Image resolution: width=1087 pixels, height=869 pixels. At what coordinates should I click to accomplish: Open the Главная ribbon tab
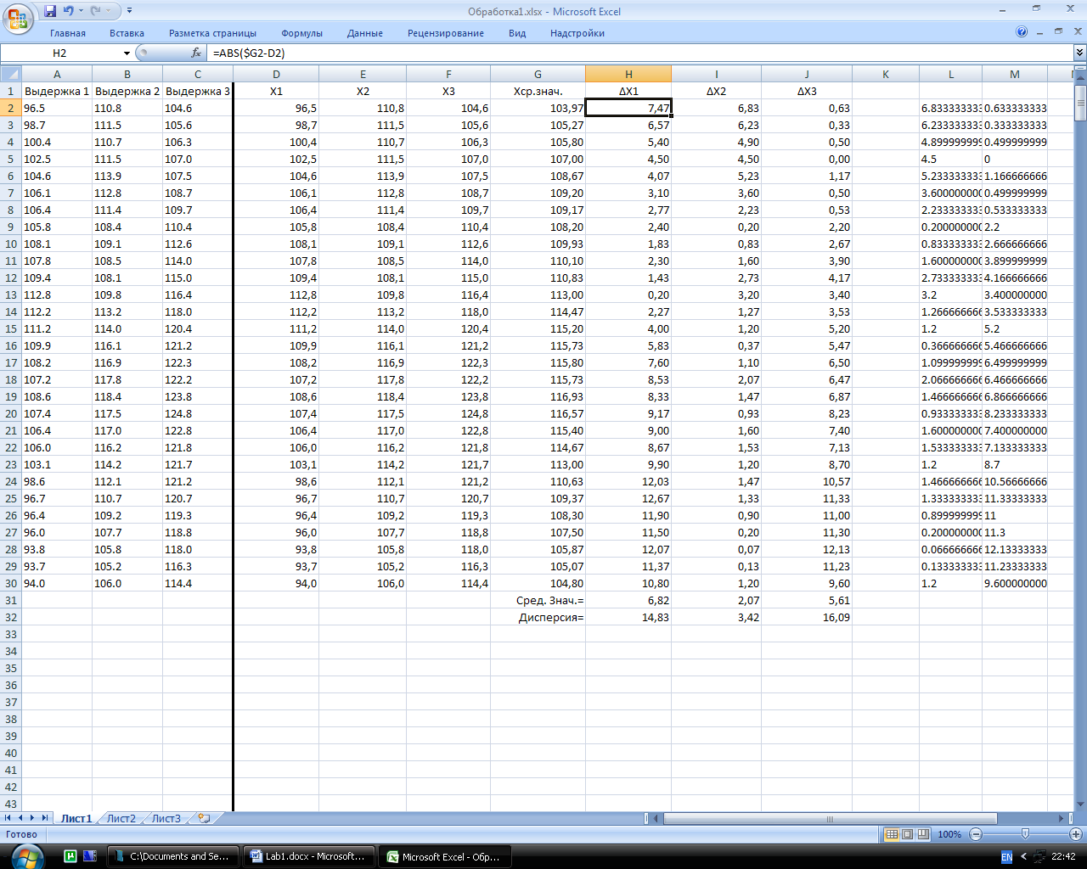(x=68, y=33)
